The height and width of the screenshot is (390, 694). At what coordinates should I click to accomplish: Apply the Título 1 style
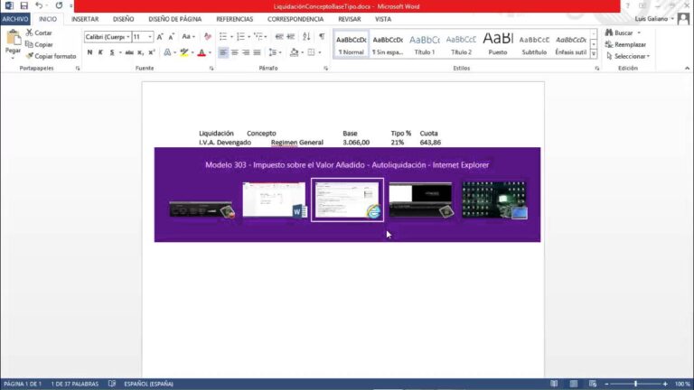pos(425,44)
